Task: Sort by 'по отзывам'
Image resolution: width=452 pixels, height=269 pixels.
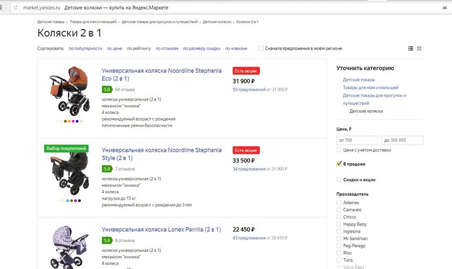Action: click(x=167, y=48)
